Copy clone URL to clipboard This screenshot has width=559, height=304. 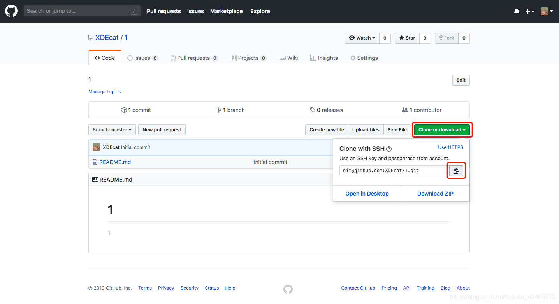point(456,171)
